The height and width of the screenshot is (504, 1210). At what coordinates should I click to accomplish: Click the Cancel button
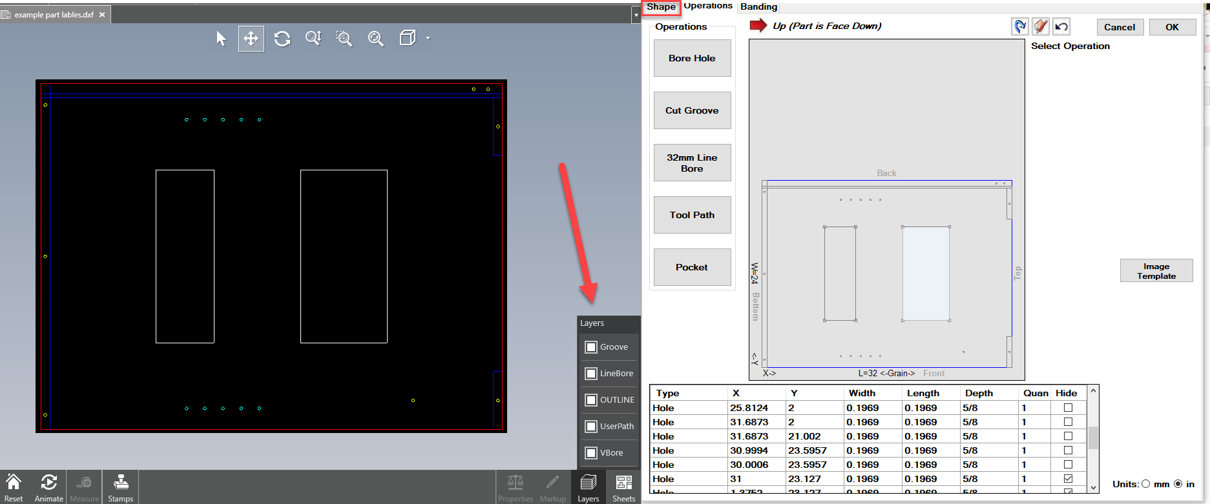pos(1120,27)
